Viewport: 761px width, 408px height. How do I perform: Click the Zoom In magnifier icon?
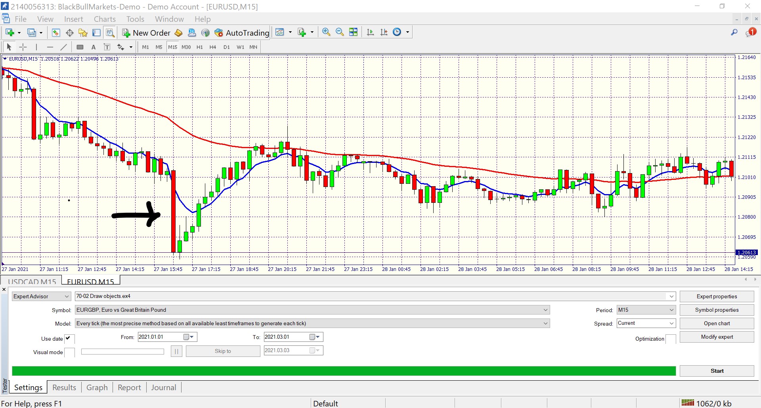point(326,32)
